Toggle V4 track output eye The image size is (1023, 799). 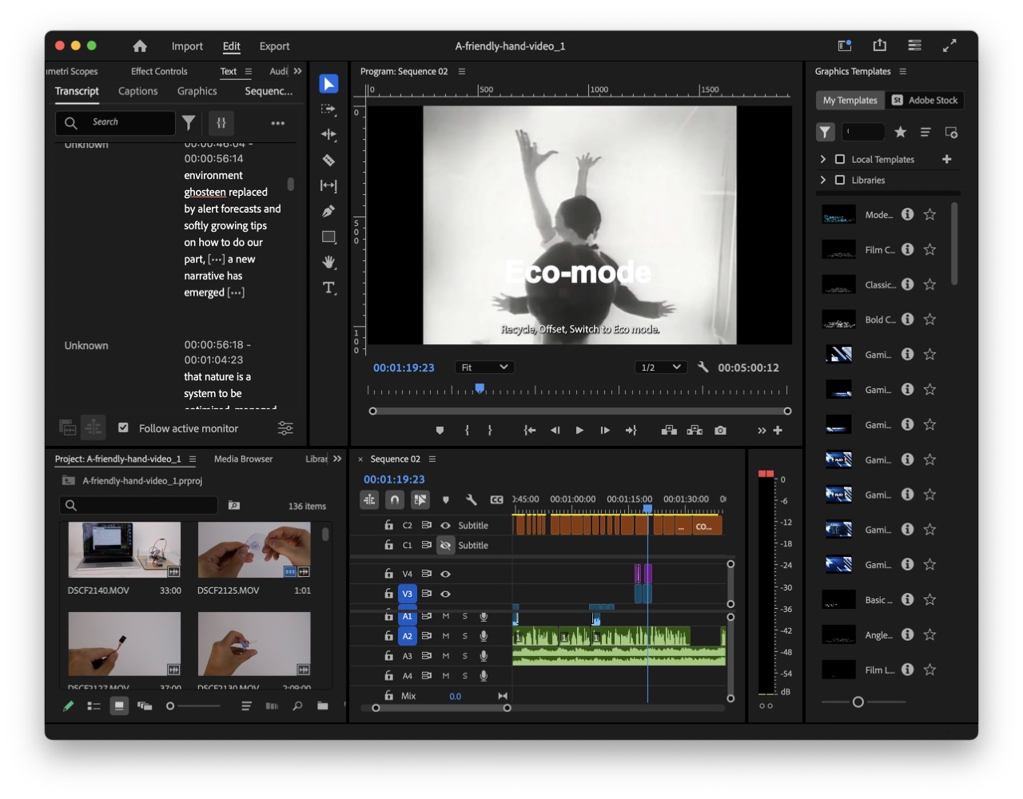pyautogui.click(x=446, y=574)
